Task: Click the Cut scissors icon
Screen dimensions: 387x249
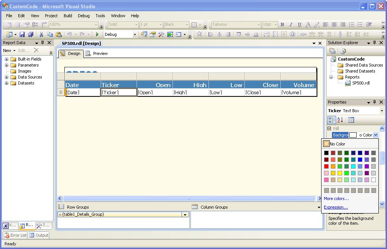Action: (41, 34)
